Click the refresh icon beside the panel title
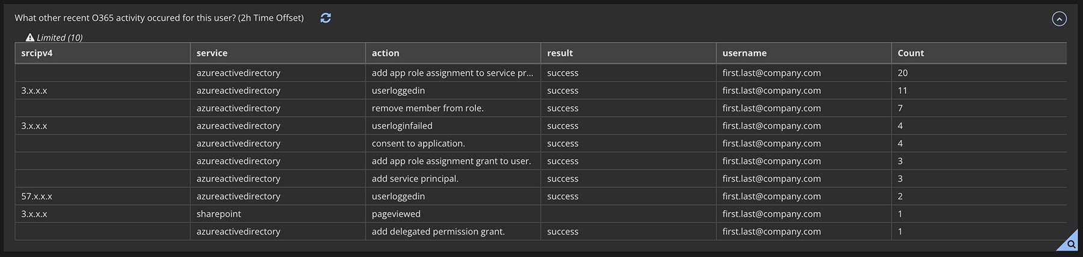Viewport: 1083px width, 257px height. coord(326,18)
